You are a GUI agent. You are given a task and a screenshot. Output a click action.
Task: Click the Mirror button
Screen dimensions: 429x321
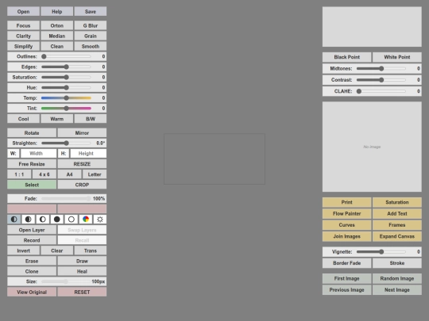coord(82,133)
